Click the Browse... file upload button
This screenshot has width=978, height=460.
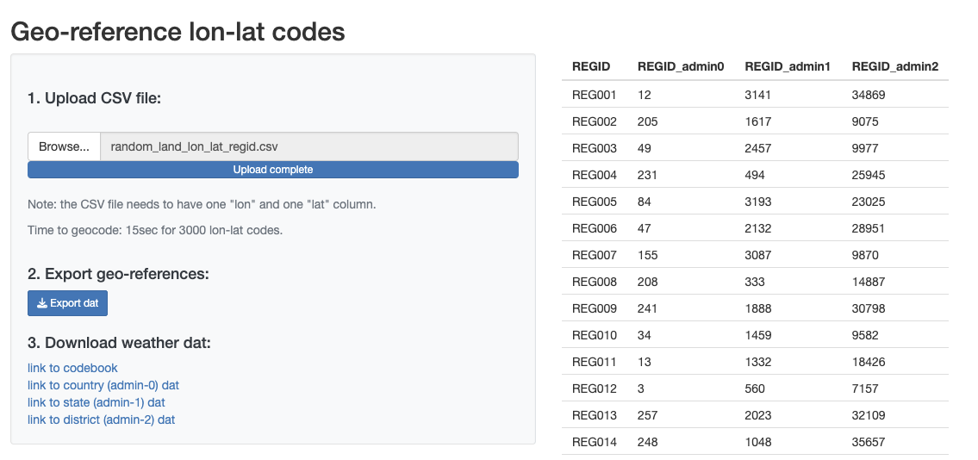(x=65, y=146)
